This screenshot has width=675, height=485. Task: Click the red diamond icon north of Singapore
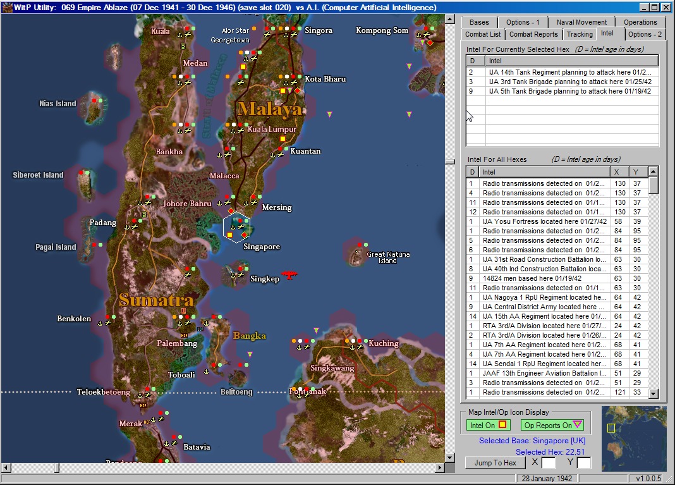[231, 211]
